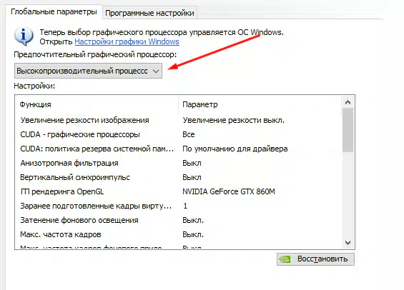Select the Анизотропная фильтрация setting row

(178, 163)
